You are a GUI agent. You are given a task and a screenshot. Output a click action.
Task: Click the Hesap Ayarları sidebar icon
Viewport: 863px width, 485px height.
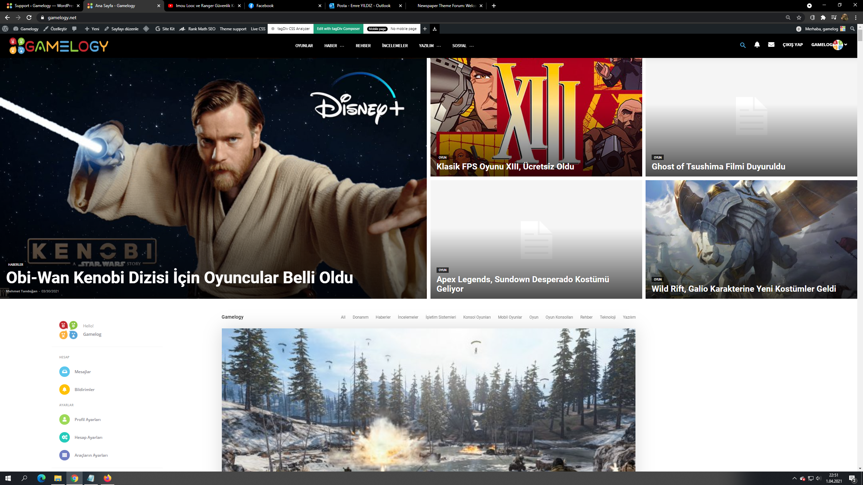[x=64, y=437]
